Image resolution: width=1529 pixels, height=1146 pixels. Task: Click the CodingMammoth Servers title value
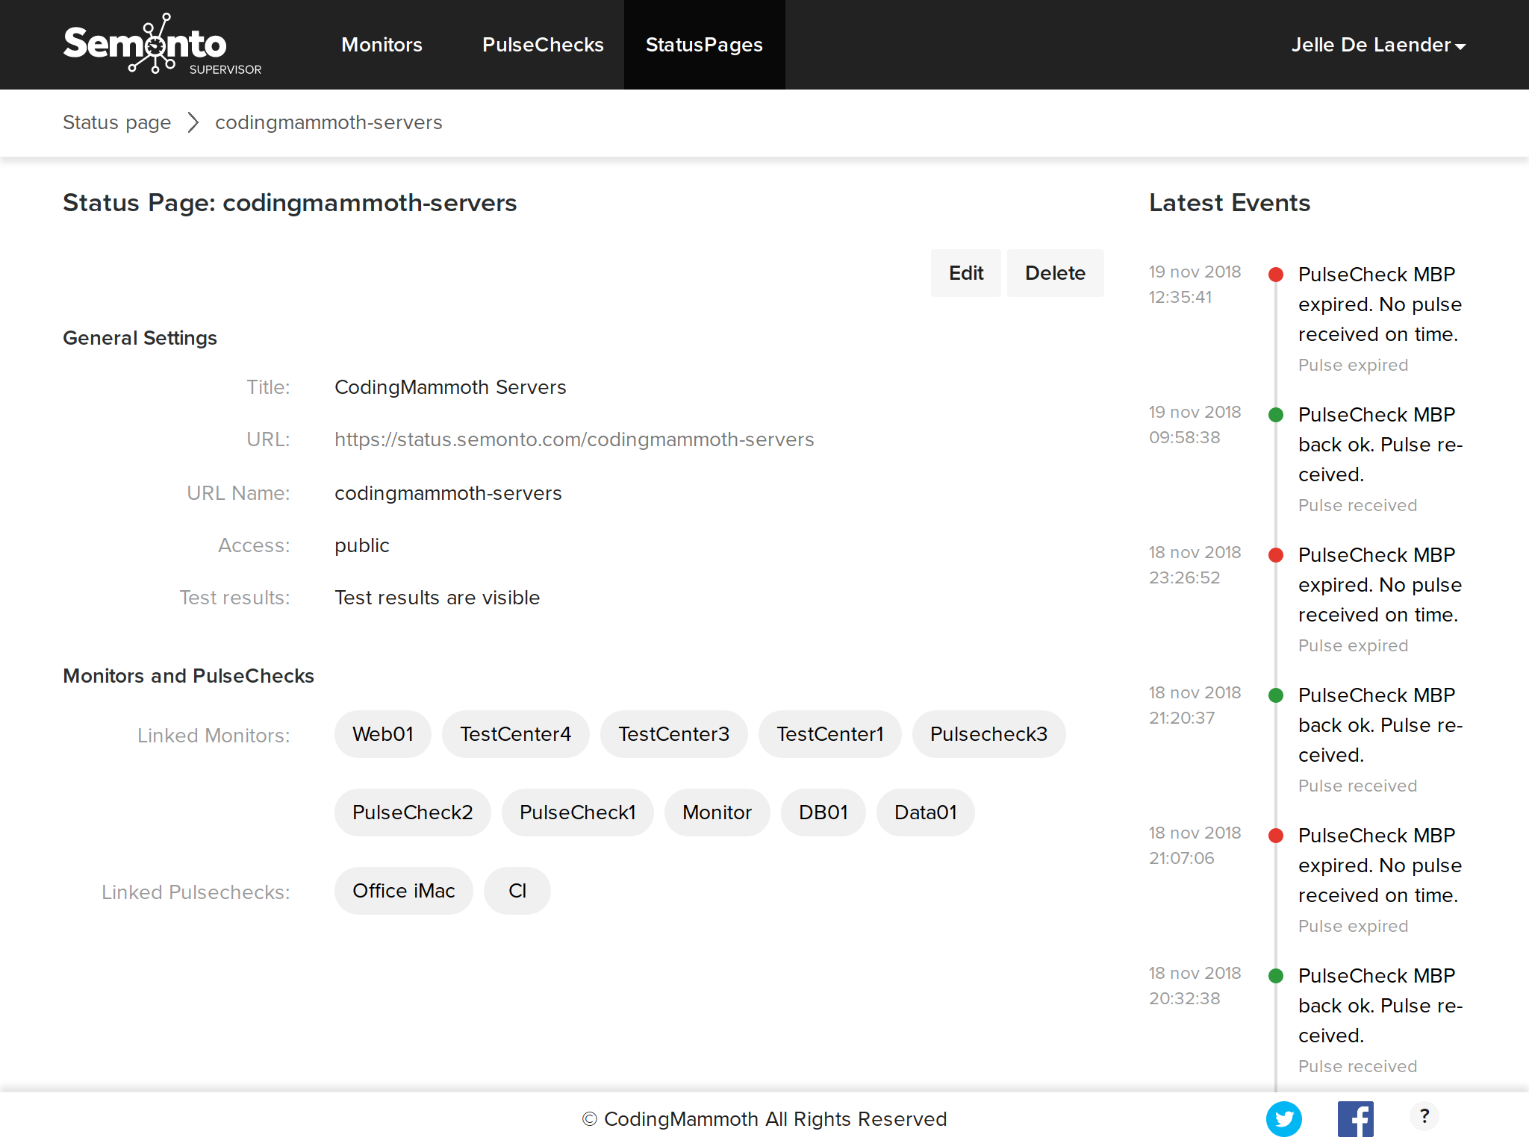450,387
